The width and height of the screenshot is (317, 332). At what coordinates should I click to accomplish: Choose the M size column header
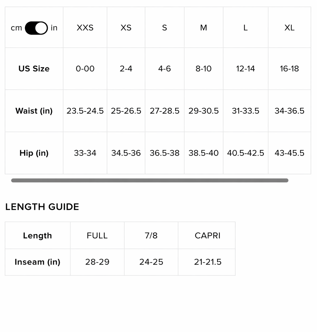(x=204, y=28)
